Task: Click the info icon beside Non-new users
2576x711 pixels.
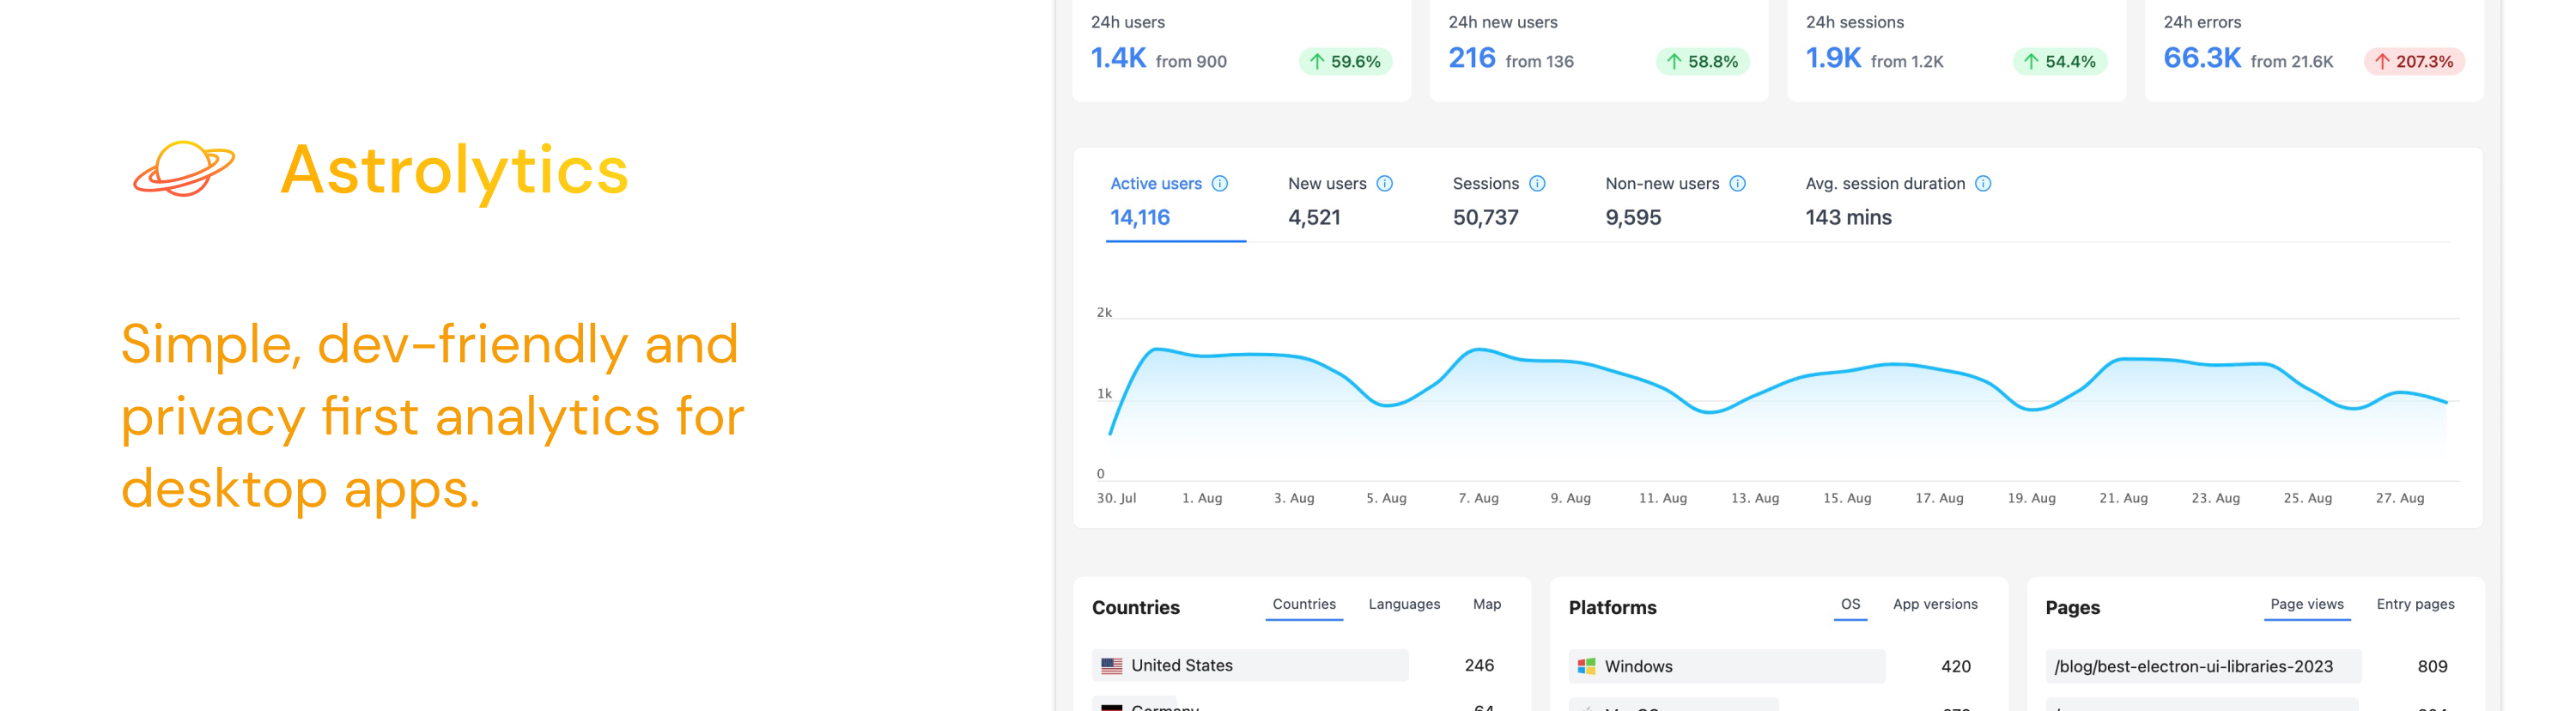Action: pyautogui.click(x=1737, y=183)
